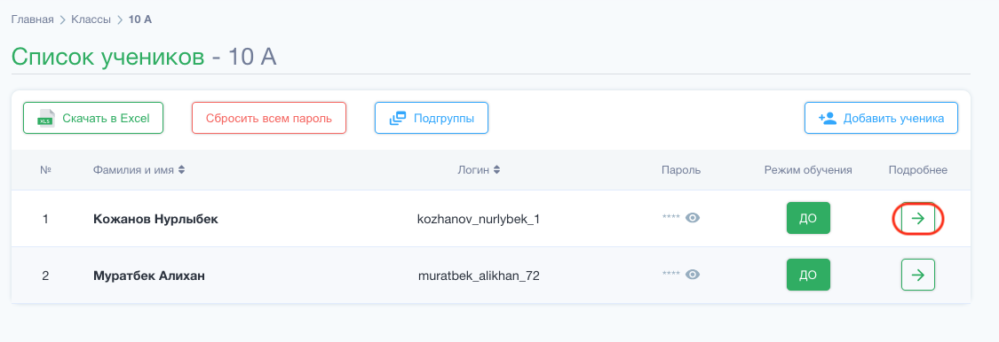Sort by Логин column arrows

point(497,170)
